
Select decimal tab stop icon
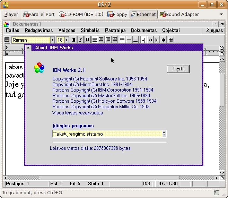pos(163,40)
